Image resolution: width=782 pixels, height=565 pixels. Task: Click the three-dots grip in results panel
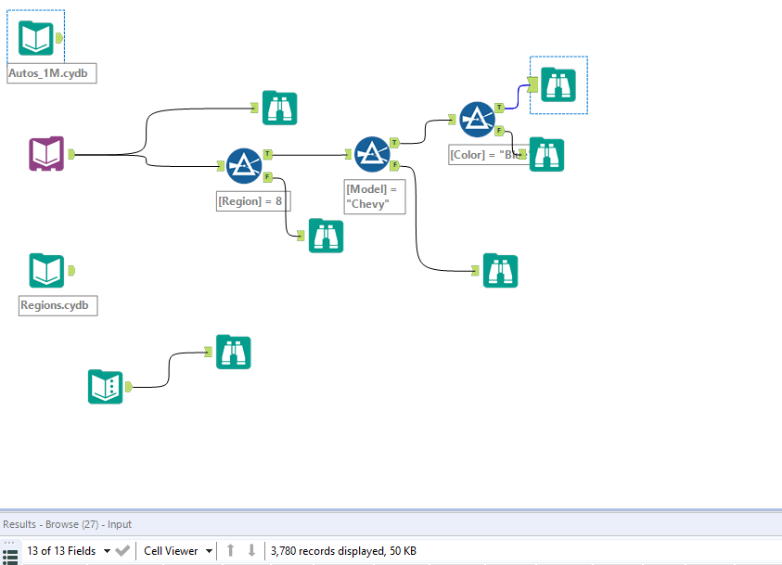point(9,543)
